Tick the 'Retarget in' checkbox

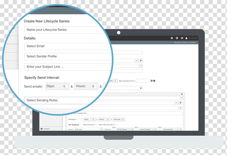point(82,120)
